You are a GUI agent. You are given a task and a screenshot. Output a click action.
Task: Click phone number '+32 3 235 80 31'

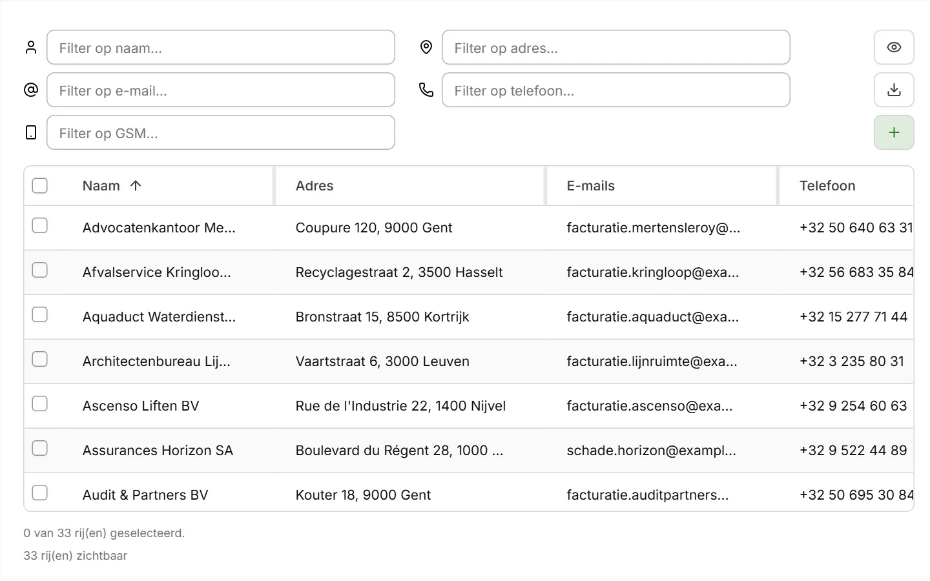coord(852,362)
